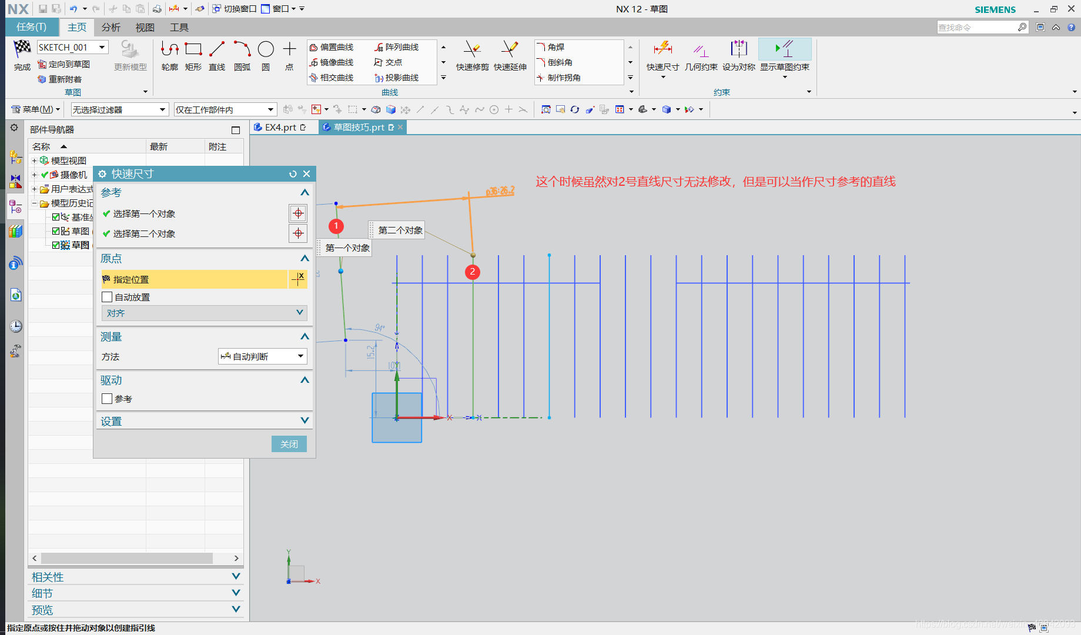
Task: Expand the 模型视图 tree node
Action: coord(34,161)
